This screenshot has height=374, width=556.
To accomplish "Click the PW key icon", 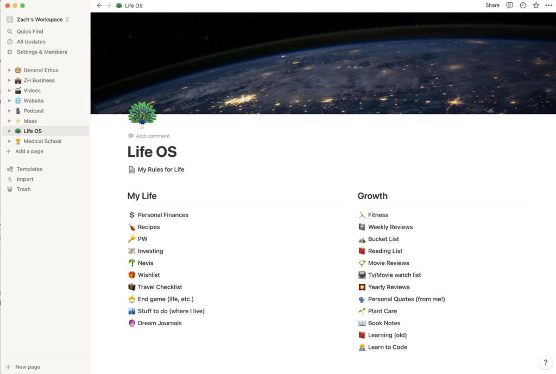I will 131,239.
